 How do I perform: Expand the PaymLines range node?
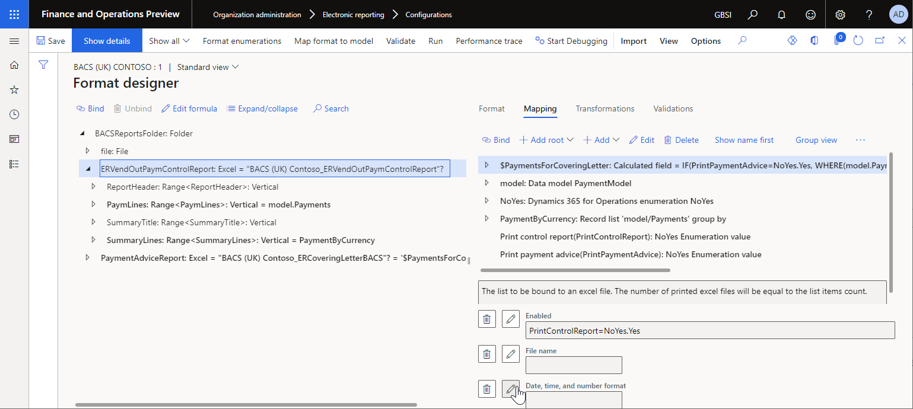point(94,204)
